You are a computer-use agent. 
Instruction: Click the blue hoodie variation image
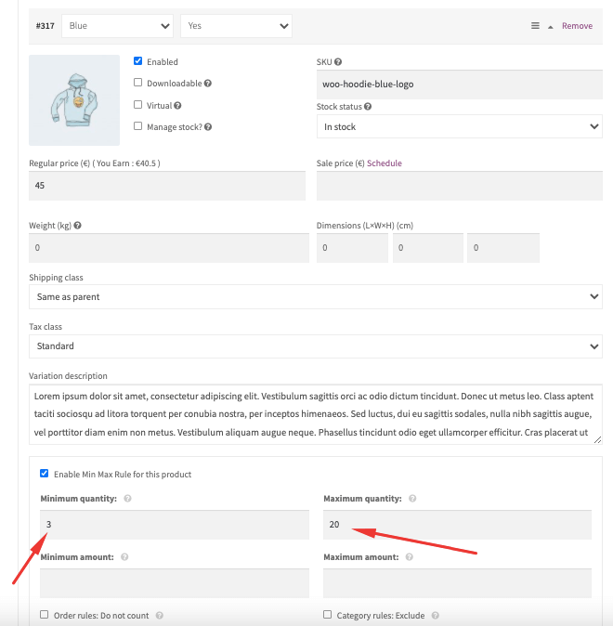point(74,100)
